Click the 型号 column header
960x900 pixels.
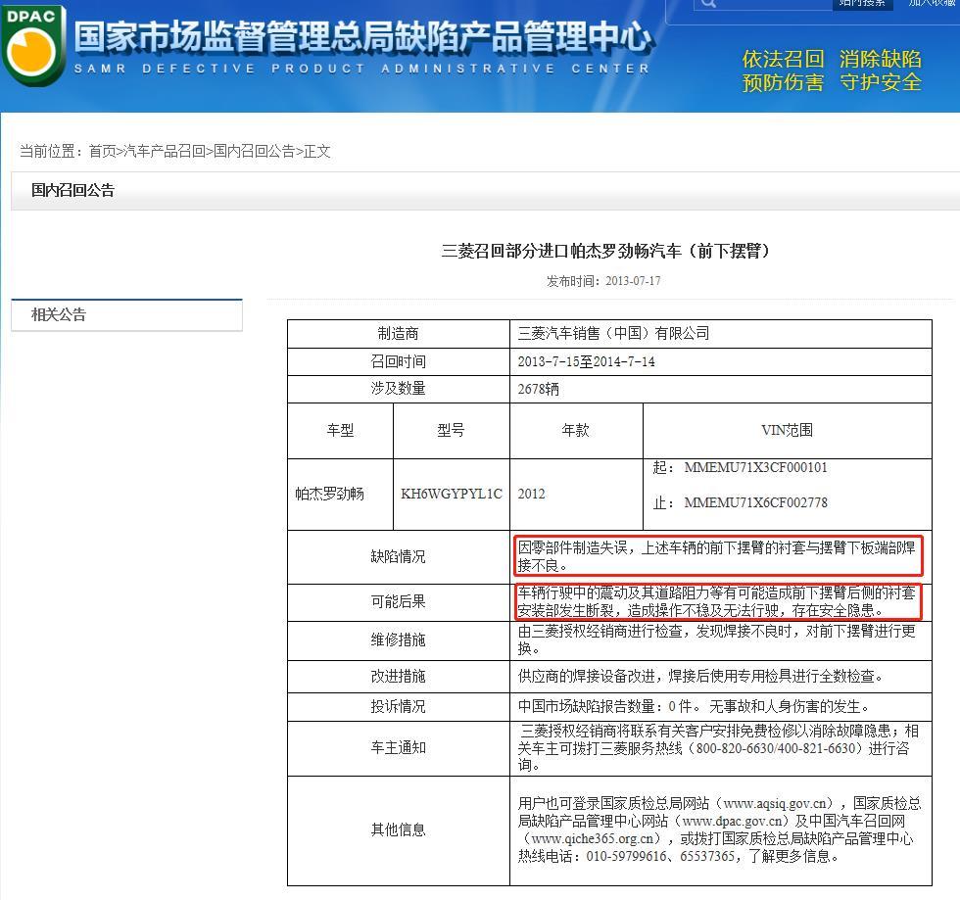click(x=451, y=430)
